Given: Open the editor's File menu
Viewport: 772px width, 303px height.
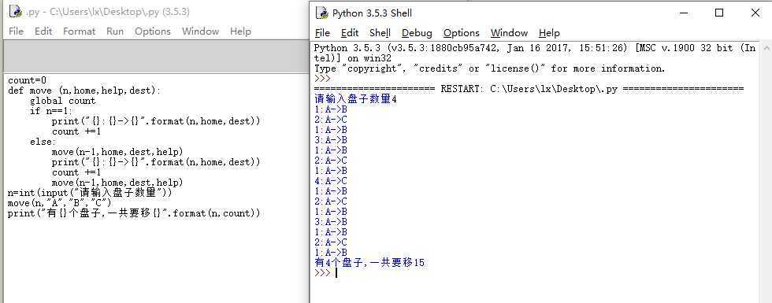Looking at the screenshot, I should point(16,31).
